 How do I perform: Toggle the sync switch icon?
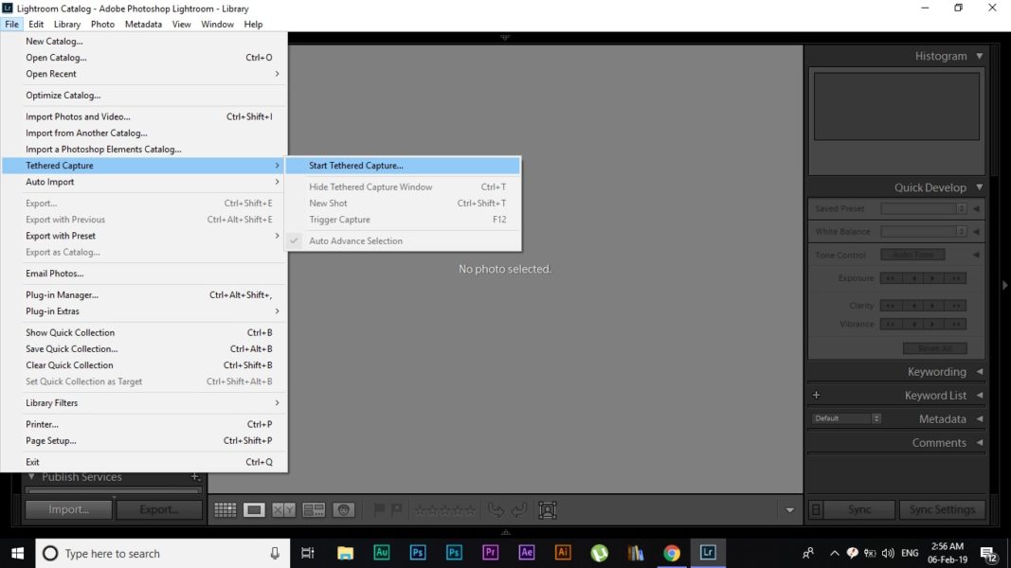coord(816,509)
